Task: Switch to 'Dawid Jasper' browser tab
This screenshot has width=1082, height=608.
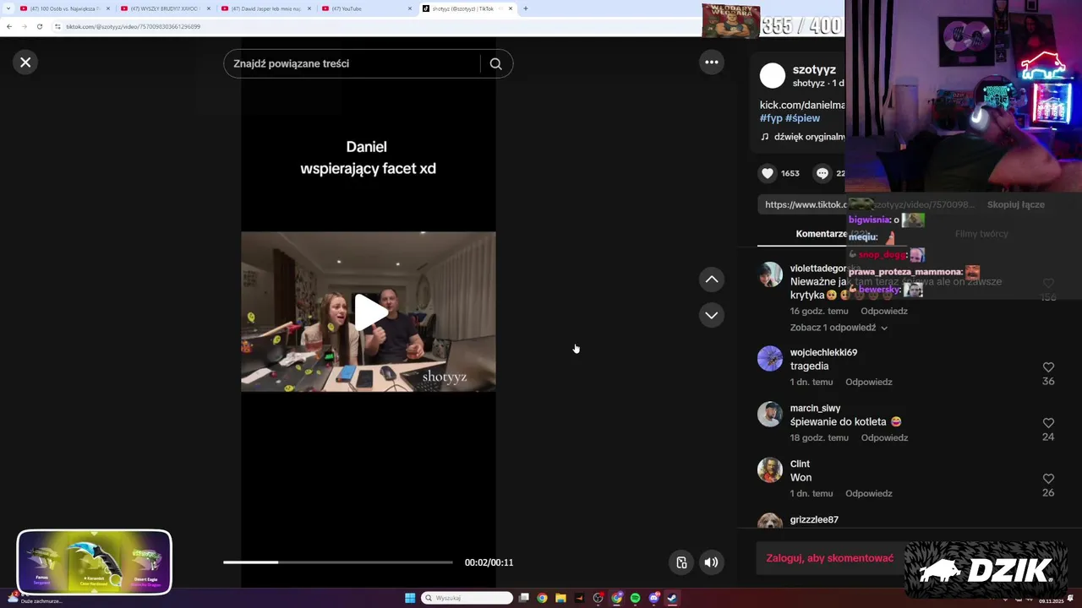Action: tap(265, 8)
